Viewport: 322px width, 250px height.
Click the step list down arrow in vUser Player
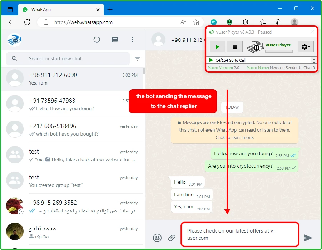point(313,62)
